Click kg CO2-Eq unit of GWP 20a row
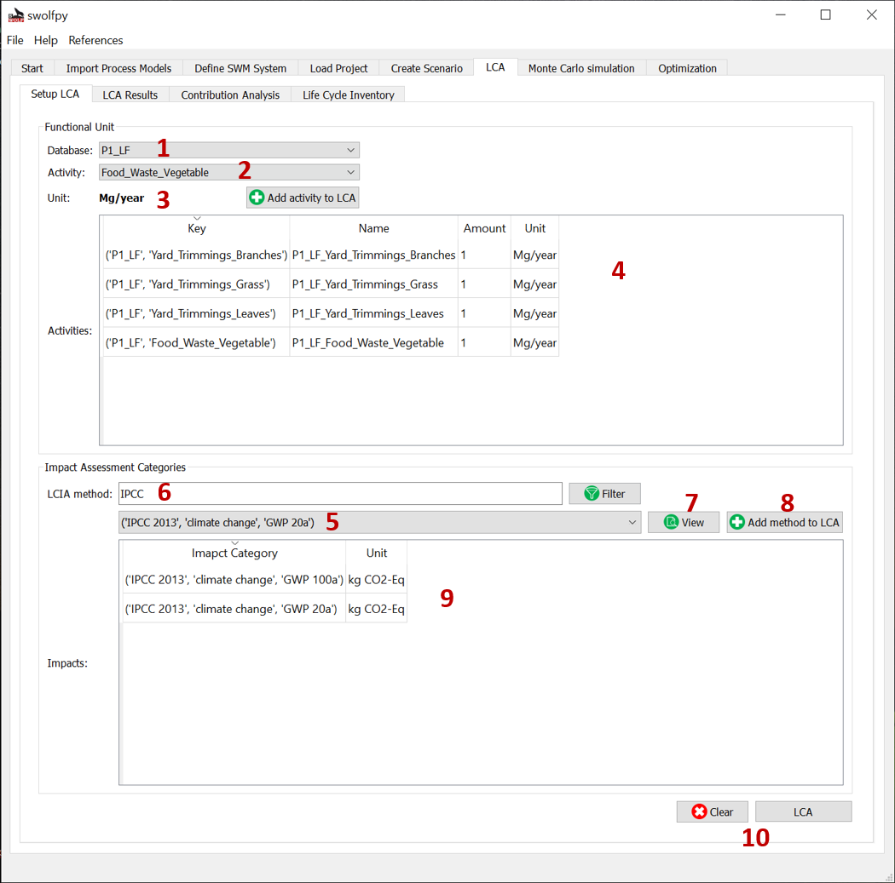 click(x=377, y=609)
